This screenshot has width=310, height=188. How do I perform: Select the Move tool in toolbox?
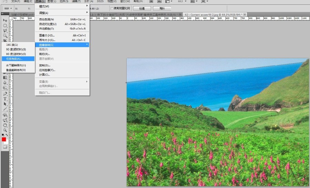point(5,20)
